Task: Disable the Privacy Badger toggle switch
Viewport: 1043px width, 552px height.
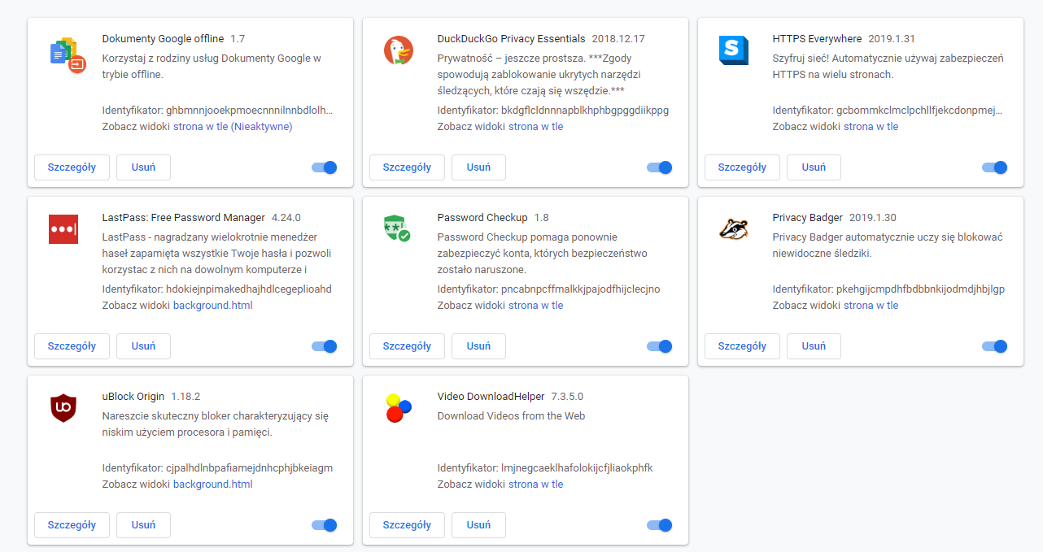Action: click(x=995, y=346)
